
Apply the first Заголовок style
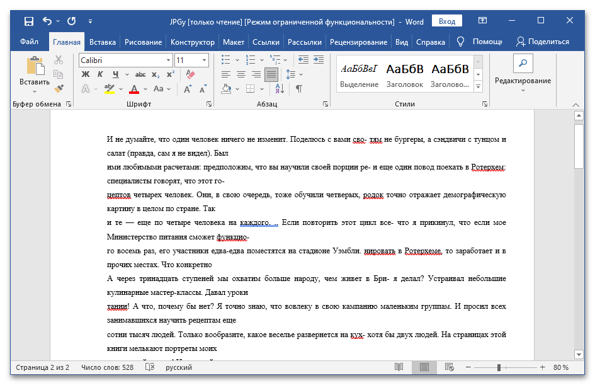coord(404,75)
